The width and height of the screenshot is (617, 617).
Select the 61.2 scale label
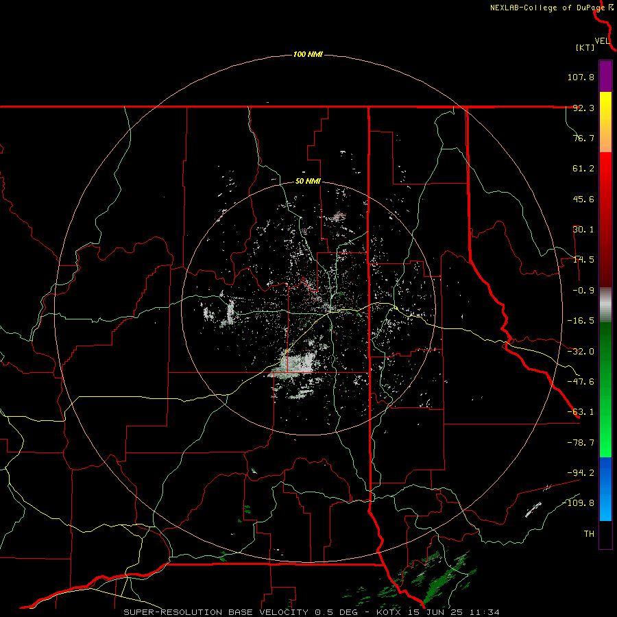click(x=583, y=169)
